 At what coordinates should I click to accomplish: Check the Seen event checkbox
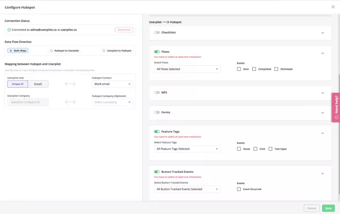(x=239, y=69)
